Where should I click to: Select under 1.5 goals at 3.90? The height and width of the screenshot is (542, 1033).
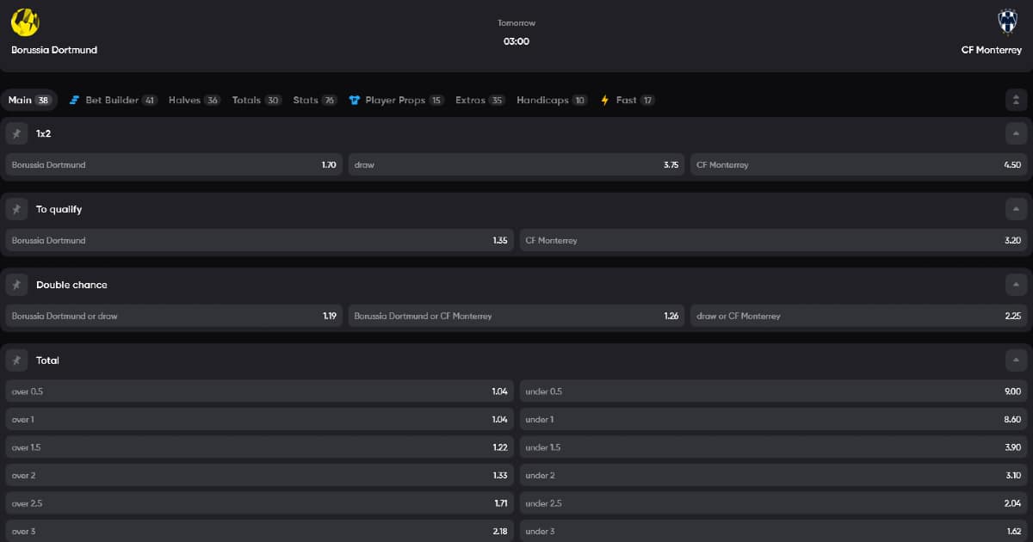[774, 447]
